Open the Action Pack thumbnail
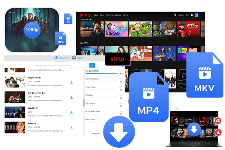Viewport: 225px width, 150px height. [164, 29]
